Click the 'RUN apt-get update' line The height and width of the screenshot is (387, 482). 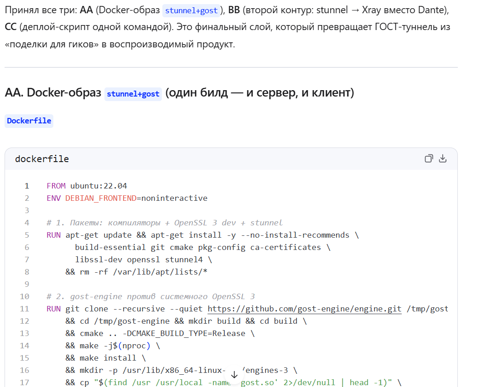pos(202,235)
